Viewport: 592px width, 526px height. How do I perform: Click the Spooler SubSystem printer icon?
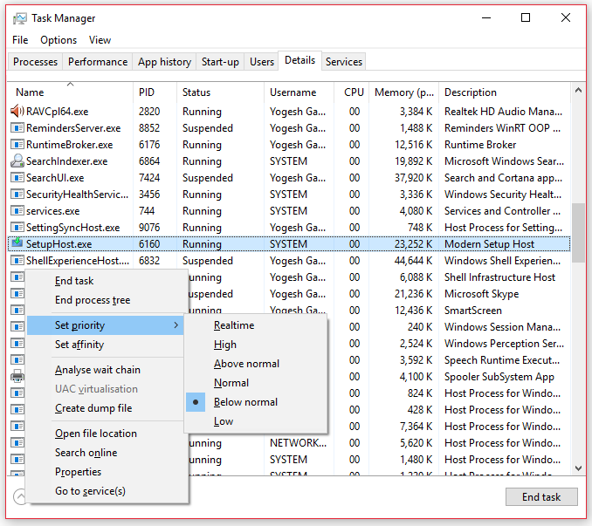(17, 376)
